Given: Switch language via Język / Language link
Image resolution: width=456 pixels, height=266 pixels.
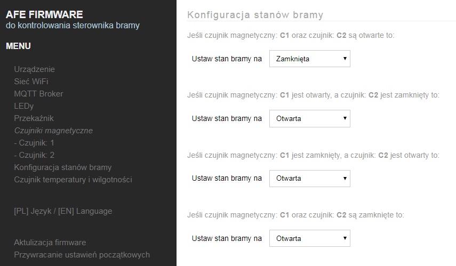Looking at the screenshot, I should click(63, 211).
